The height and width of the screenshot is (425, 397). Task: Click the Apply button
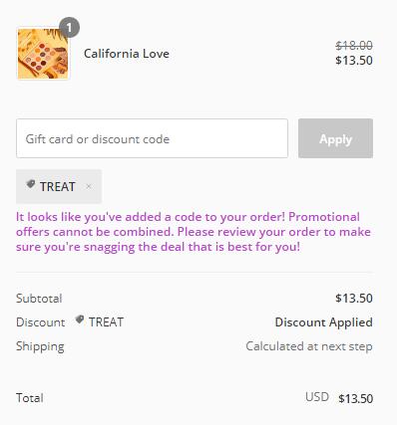335,138
